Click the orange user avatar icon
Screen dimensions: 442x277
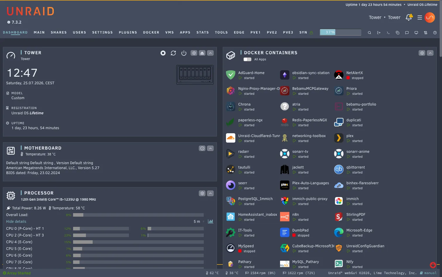coord(430,17)
